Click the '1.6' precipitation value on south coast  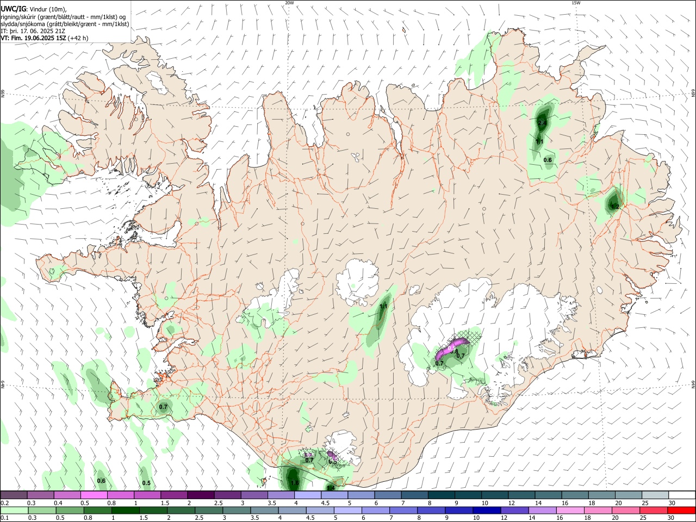click(x=295, y=483)
